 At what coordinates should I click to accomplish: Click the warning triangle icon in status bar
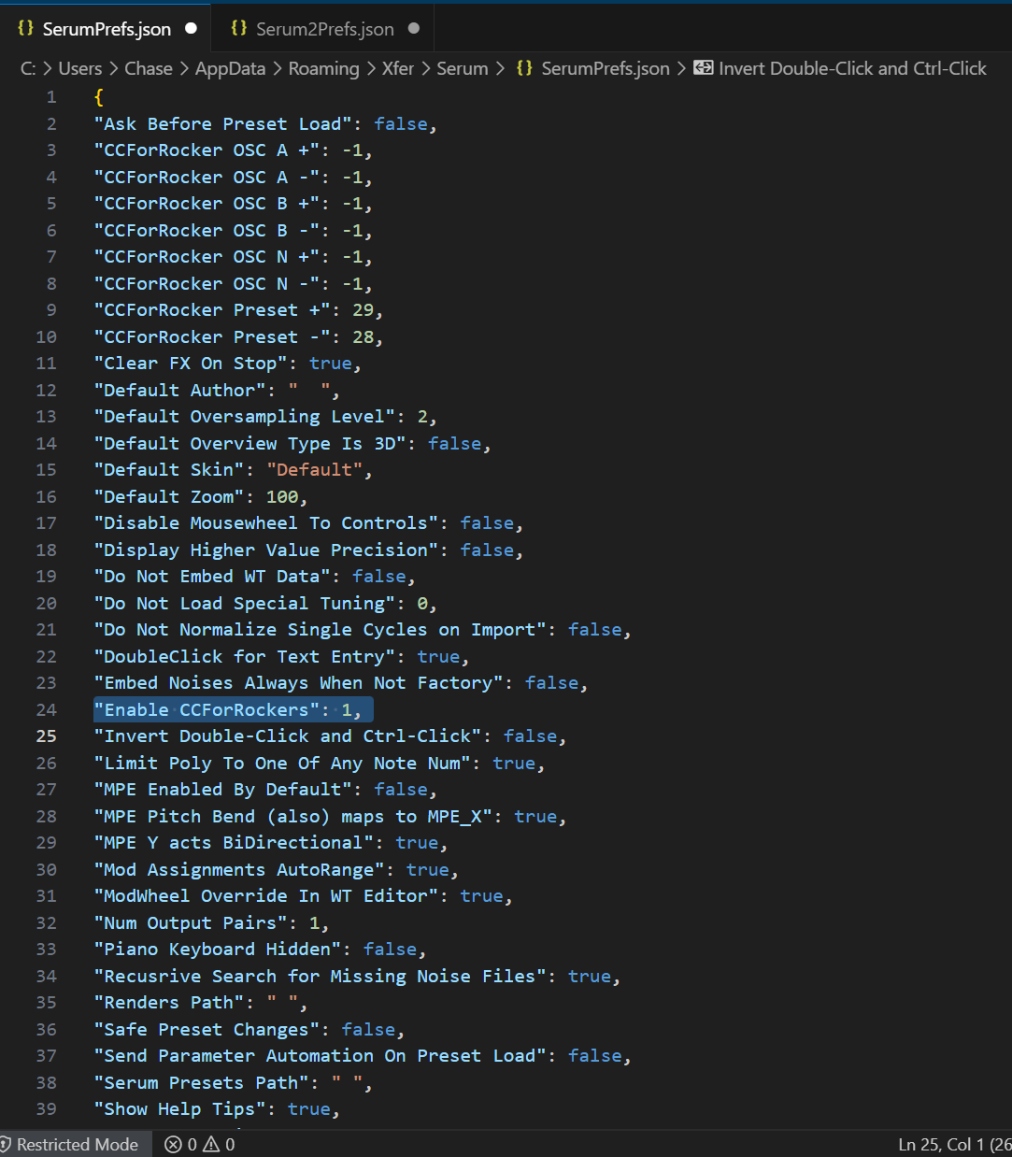pos(212,1144)
